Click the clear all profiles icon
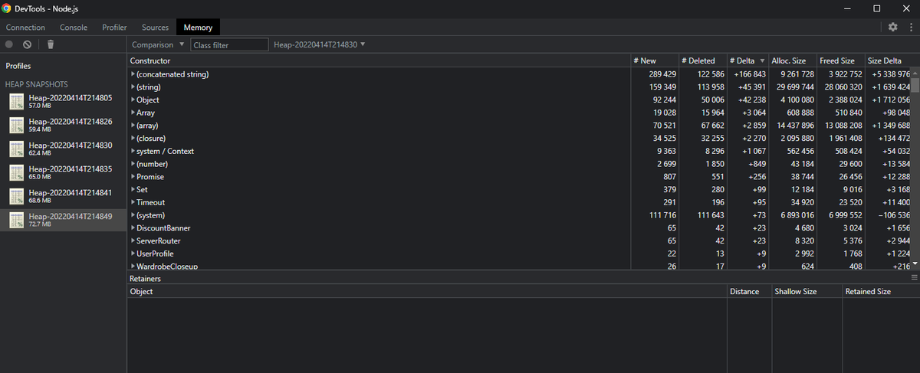The width and height of the screenshot is (920, 373). pos(27,44)
